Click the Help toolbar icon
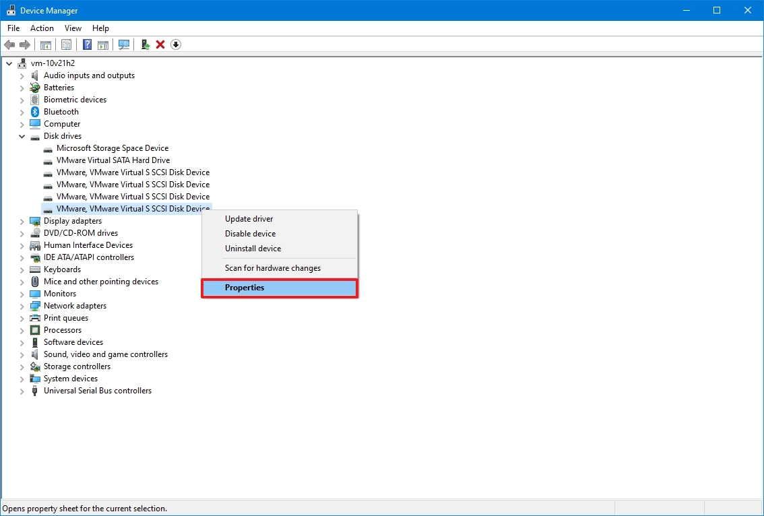Screen dimensions: 764x516 click(x=87, y=44)
